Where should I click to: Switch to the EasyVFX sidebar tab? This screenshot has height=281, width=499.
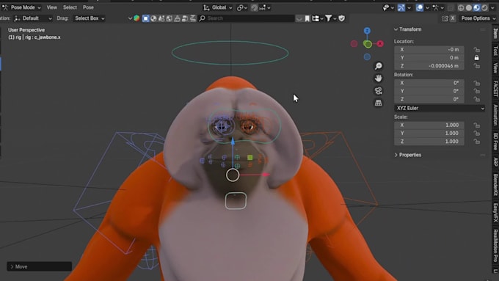click(x=495, y=213)
